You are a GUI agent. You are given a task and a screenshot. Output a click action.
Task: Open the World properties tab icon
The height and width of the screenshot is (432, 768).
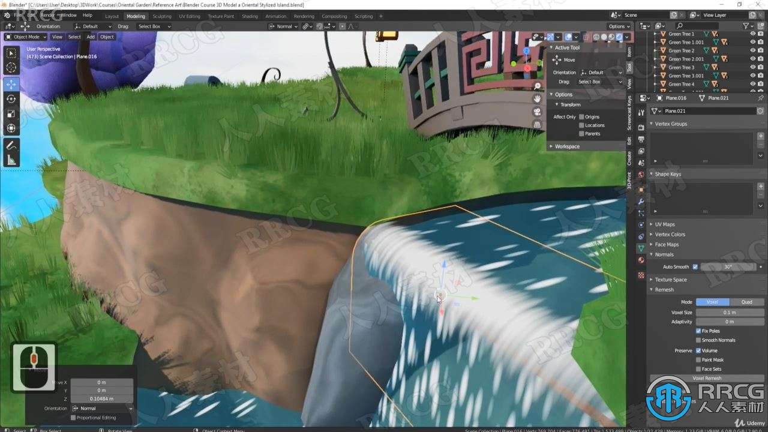641,175
